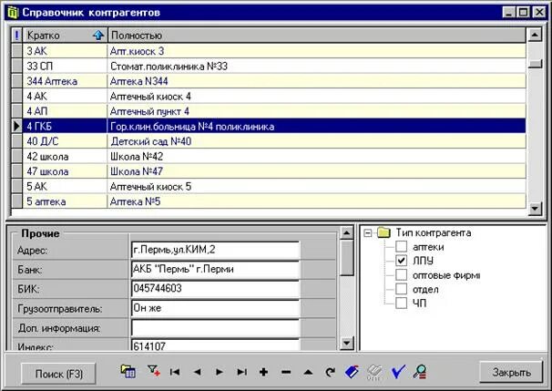
Task: Click the БИК input field
Action: [x=216, y=289]
